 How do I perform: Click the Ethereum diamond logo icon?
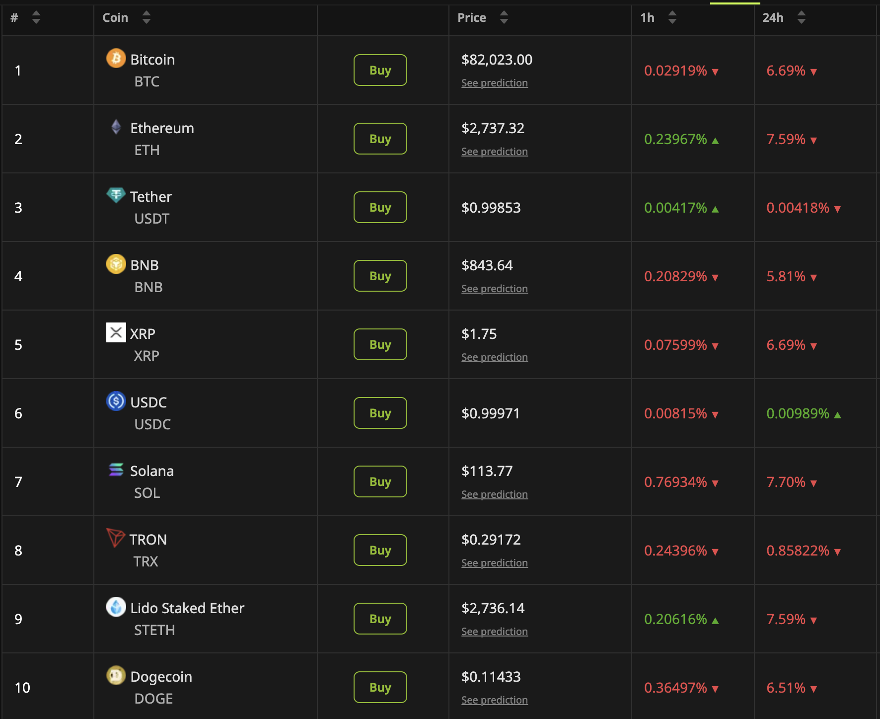[x=116, y=127]
